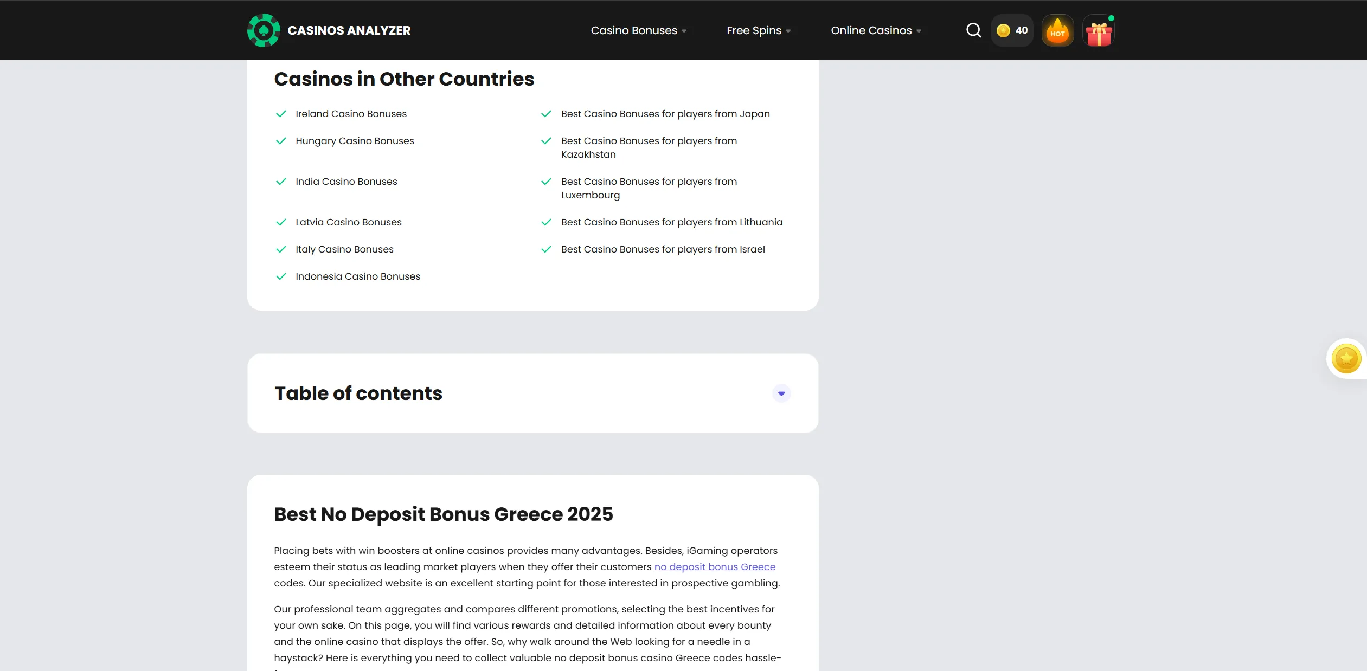Click the Casinos in Other Countries heading
Viewport: 1367px width, 671px height.
404,79
